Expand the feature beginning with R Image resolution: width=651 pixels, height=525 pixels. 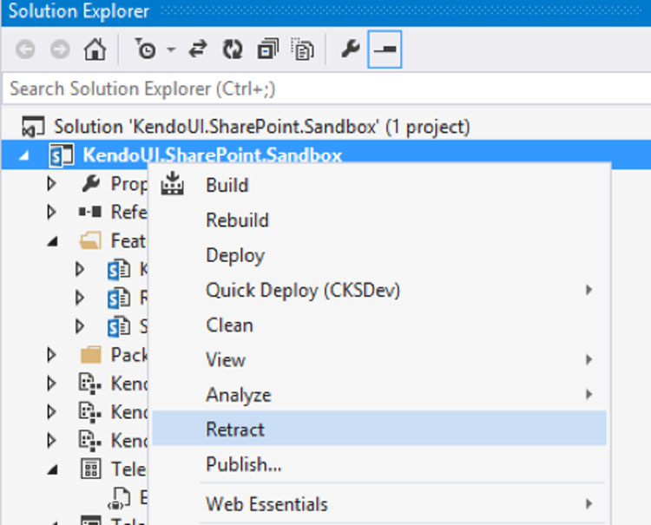pos(79,298)
